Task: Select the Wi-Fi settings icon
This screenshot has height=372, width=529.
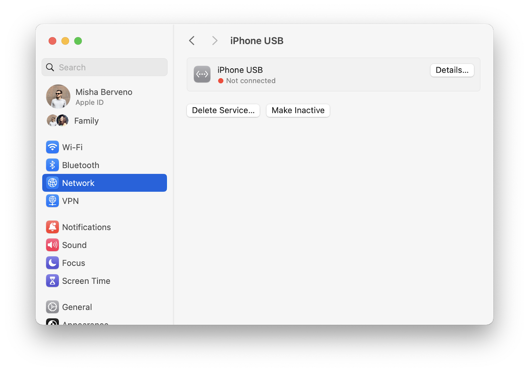Action: [x=52, y=147]
